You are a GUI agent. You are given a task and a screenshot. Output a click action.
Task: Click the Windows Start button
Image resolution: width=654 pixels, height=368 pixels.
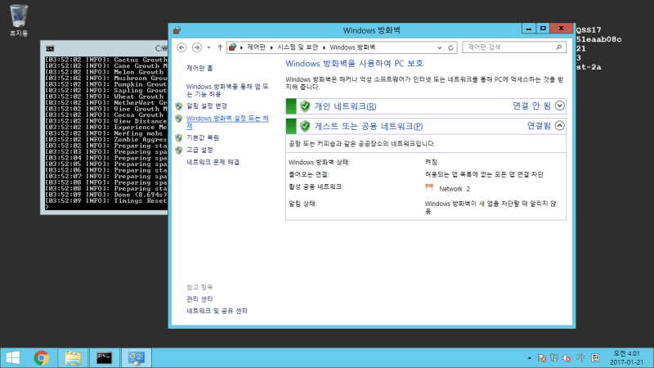click(x=12, y=357)
